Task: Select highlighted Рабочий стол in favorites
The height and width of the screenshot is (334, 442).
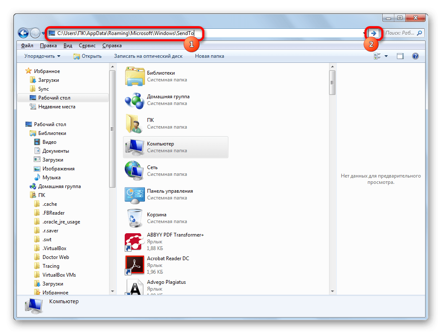Action: point(63,98)
